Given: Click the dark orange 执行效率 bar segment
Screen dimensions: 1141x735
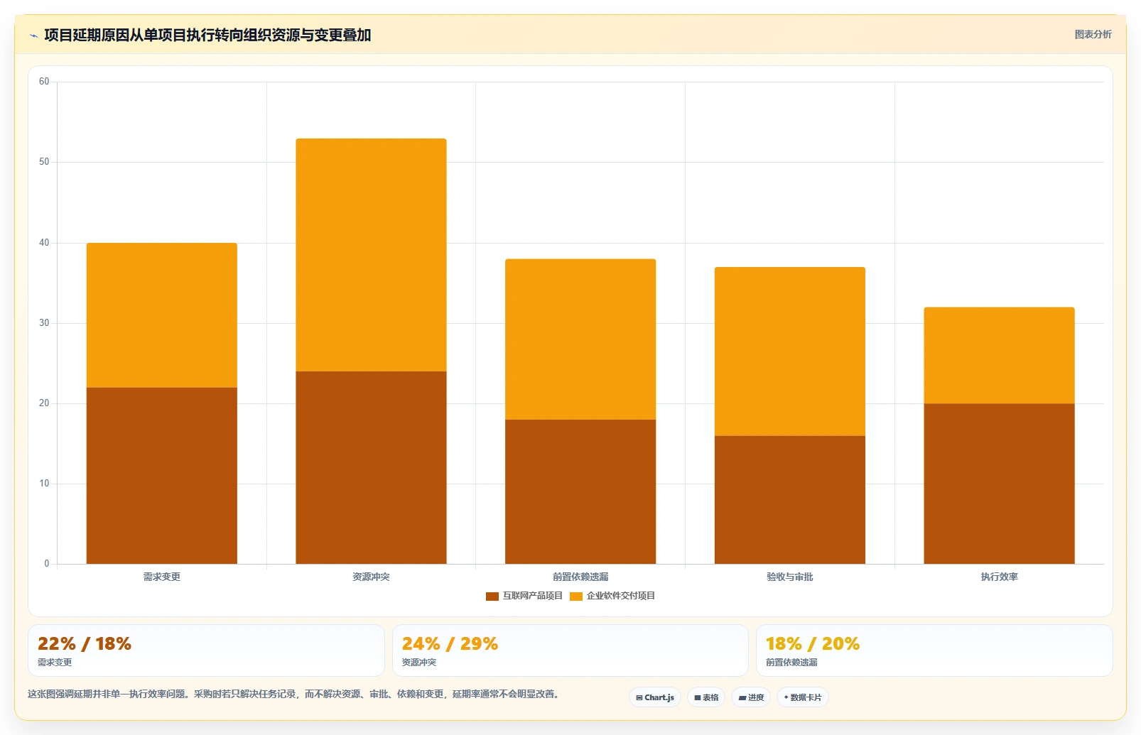Looking at the screenshot, I should pos(999,484).
